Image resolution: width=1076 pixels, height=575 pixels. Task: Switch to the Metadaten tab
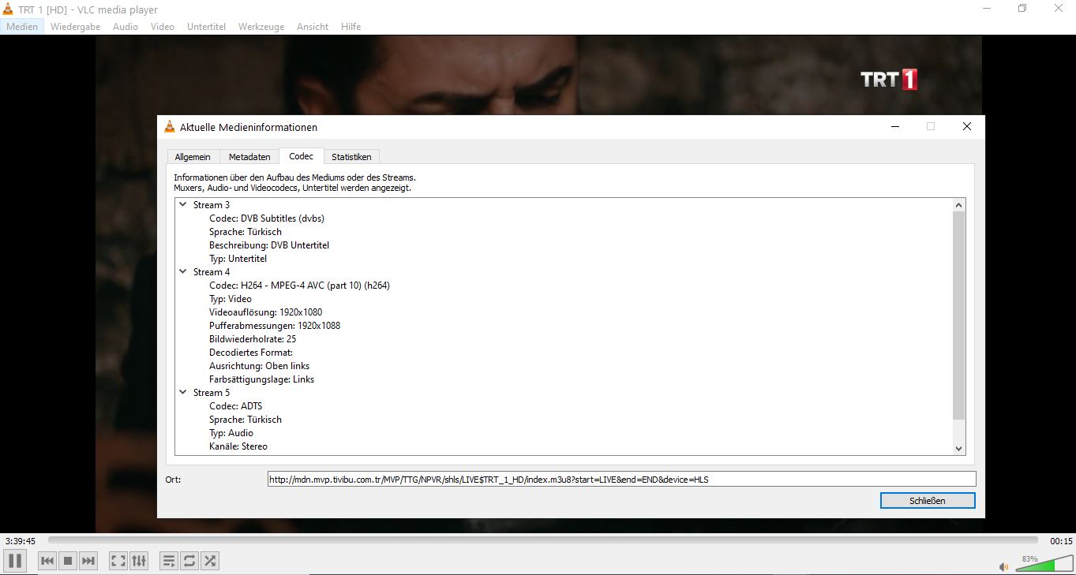pos(249,157)
